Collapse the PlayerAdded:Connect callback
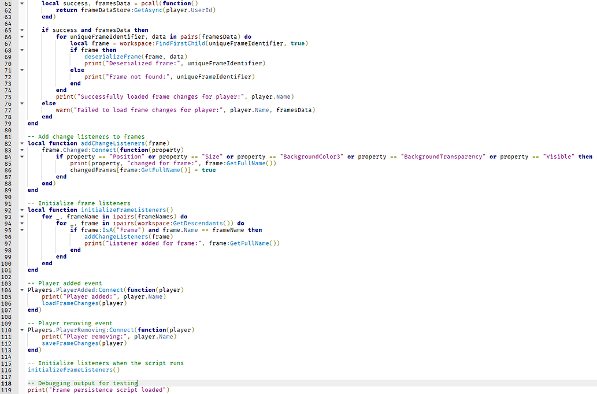The height and width of the screenshot is (394, 597). pos(21,289)
